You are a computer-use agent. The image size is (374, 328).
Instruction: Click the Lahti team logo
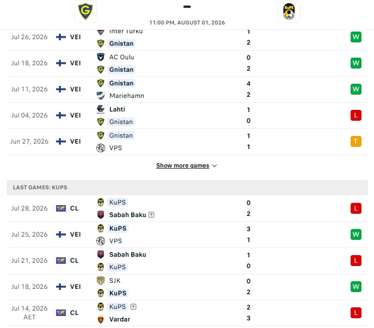point(101,109)
